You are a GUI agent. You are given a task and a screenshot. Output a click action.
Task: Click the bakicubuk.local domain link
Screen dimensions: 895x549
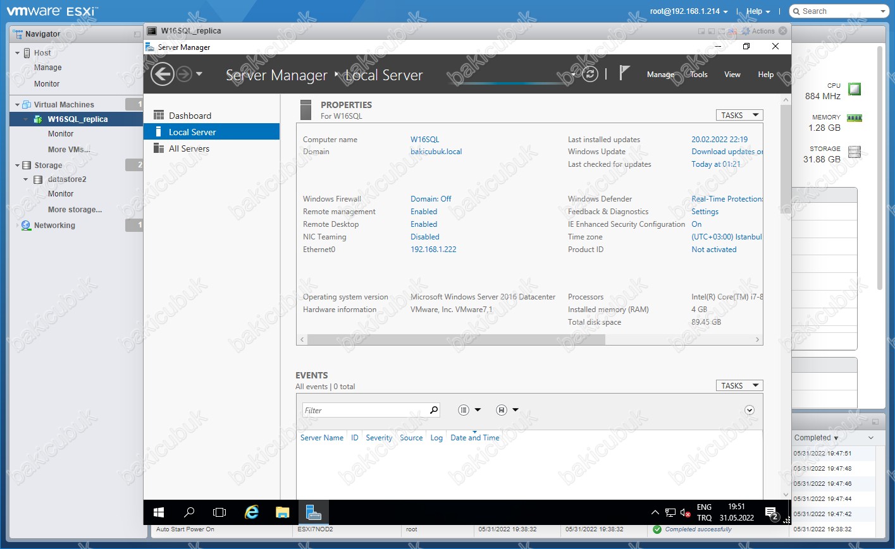point(436,152)
